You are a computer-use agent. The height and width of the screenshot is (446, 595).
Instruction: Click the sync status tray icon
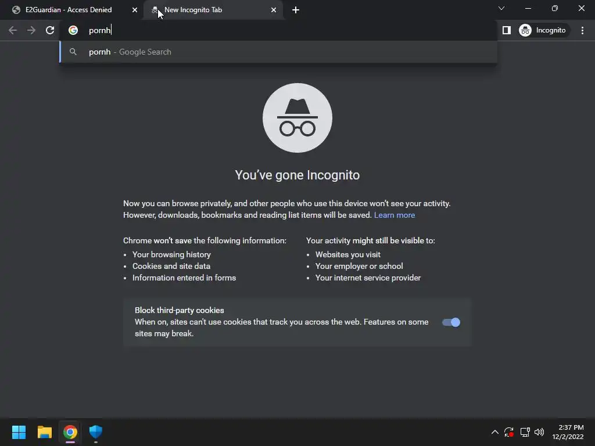click(x=509, y=432)
